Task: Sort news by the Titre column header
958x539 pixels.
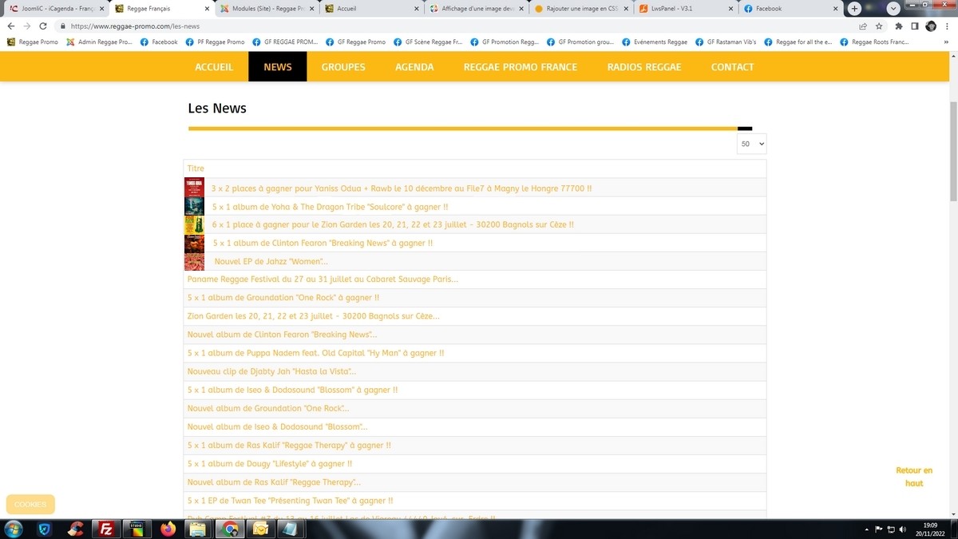Action: 196,168
